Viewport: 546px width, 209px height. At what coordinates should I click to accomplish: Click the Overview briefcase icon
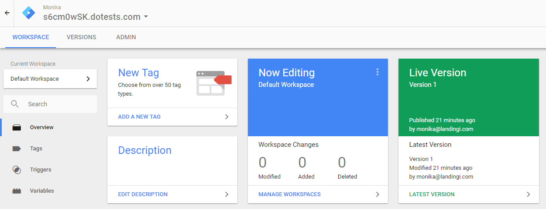click(x=17, y=127)
